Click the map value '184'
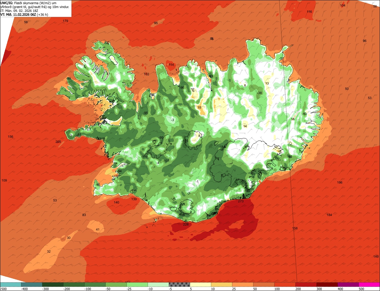The height and width of the screenshot is (291, 380). [x=329, y=215]
